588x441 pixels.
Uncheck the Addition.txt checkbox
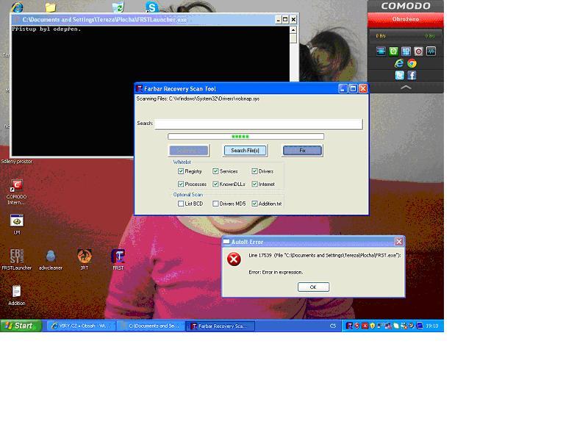(x=254, y=204)
